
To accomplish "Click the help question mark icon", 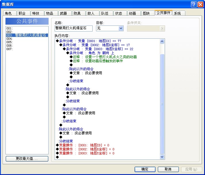I will pos(194,4).
